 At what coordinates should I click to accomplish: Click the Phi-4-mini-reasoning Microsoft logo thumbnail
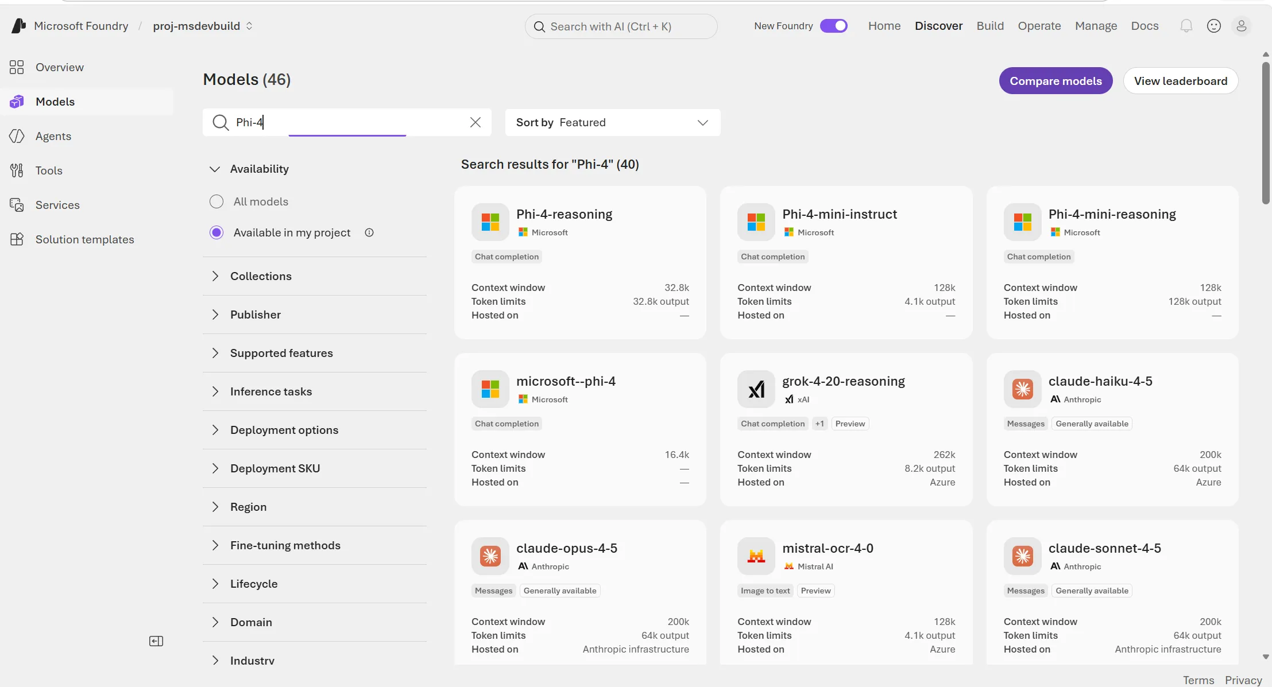(x=1023, y=222)
